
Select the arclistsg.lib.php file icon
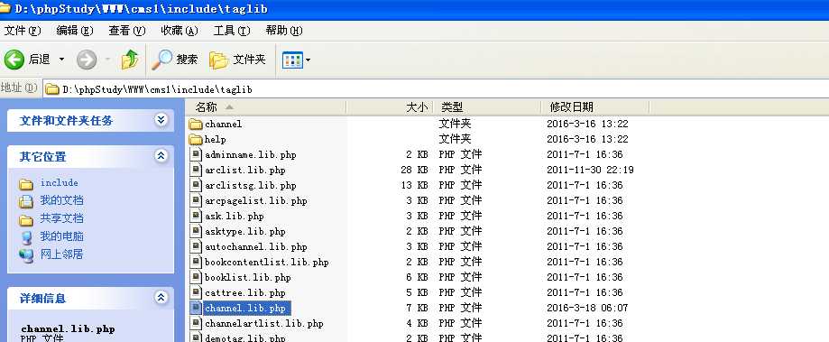[x=196, y=186]
